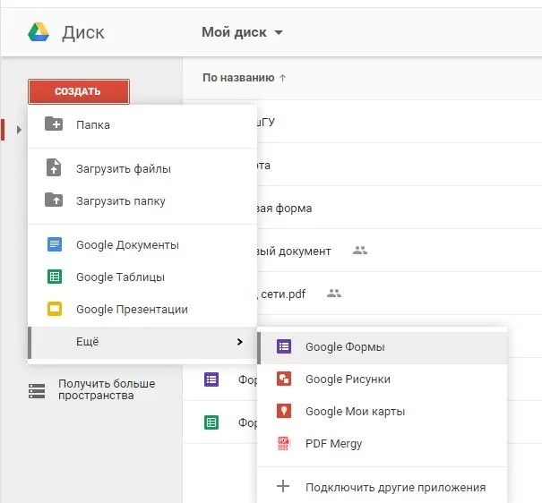Open the file row ending 'вая форма'
Viewport: 542px width, 503px height.
pos(362,208)
